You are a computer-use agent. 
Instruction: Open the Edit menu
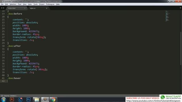pos(7,4)
